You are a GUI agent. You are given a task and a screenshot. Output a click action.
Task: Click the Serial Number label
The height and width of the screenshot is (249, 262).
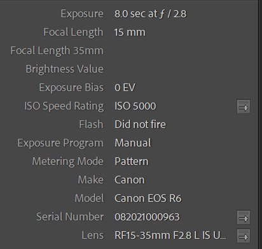[70, 217]
